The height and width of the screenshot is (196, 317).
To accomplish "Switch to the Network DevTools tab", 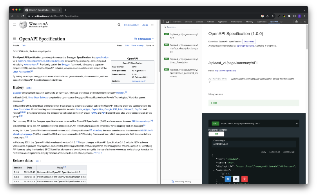I will tap(210, 22).
